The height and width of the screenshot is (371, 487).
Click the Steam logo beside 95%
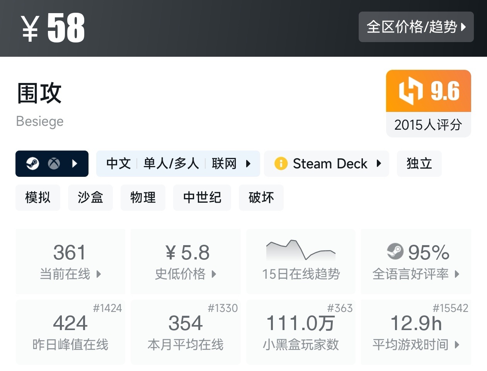point(395,252)
